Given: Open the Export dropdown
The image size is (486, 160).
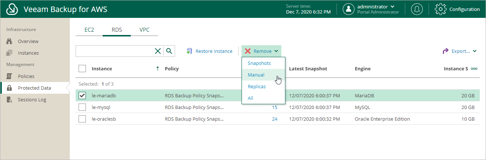Looking at the screenshot, I should pos(460,51).
